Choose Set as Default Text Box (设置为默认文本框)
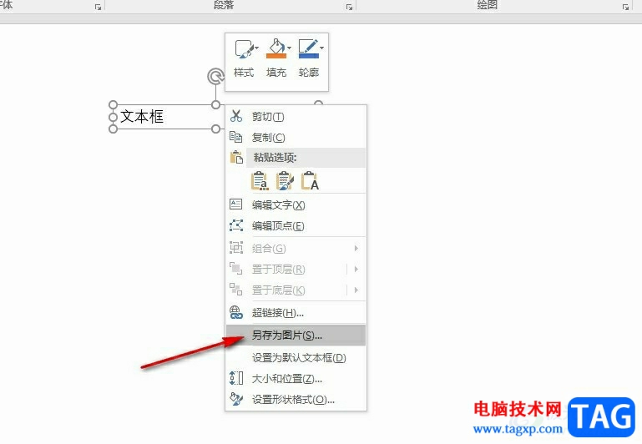The image size is (642, 444). tap(296, 358)
